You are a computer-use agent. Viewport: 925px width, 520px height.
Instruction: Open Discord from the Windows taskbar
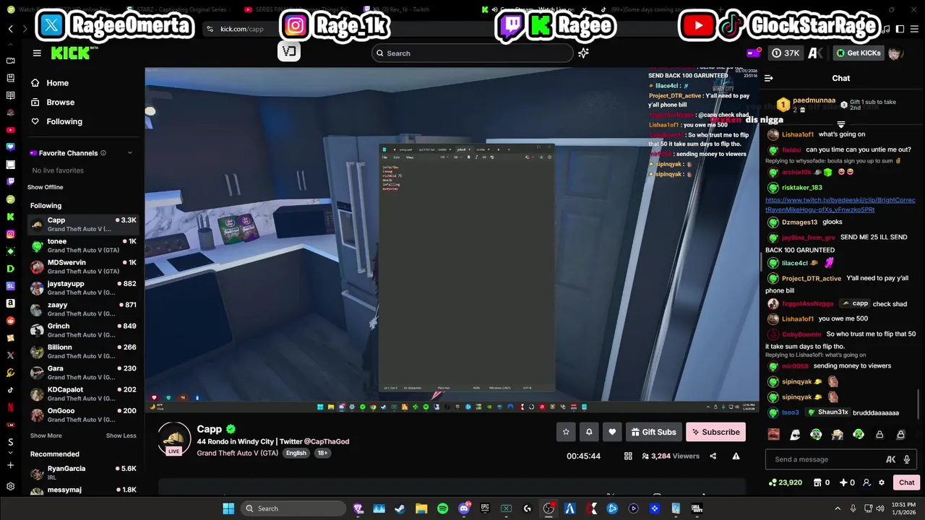464,508
